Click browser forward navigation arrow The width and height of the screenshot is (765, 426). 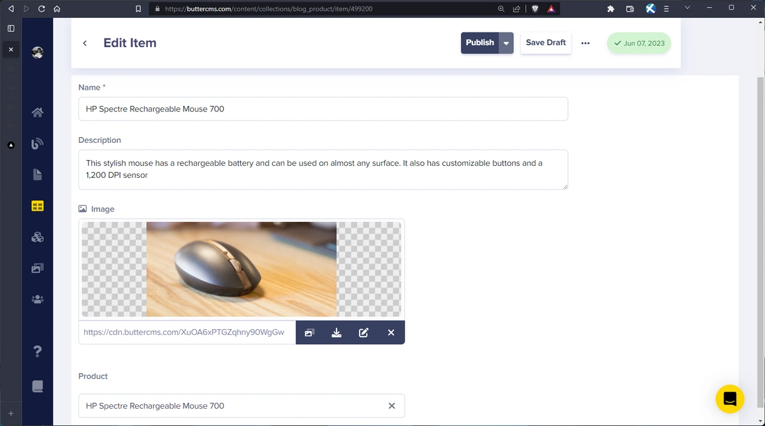pos(26,9)
